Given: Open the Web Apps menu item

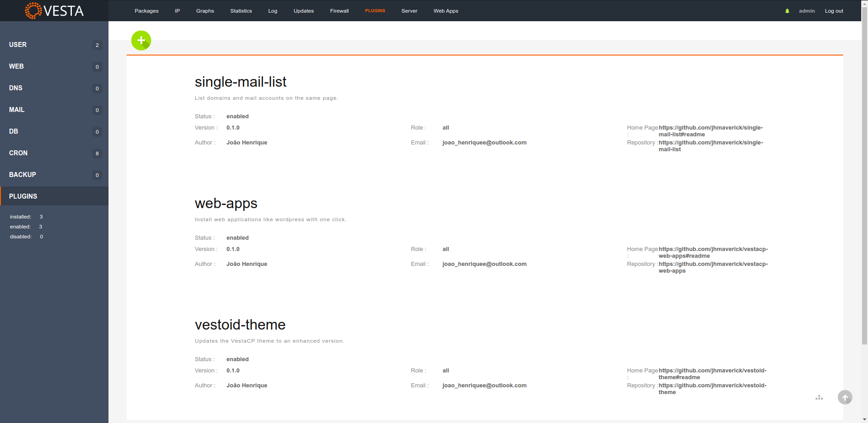Looking at the screenshot, I should pos(446,11).
